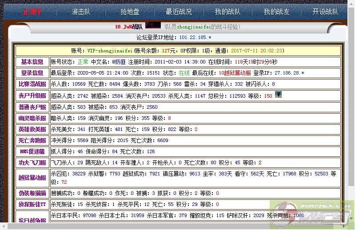Open 我的战友 page
Viewport: 355px width, 230px height.
[x=276, y=12]
